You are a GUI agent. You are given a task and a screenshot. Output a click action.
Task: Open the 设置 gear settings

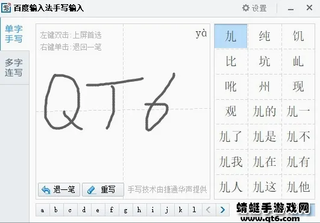click(x=254, y=8)
